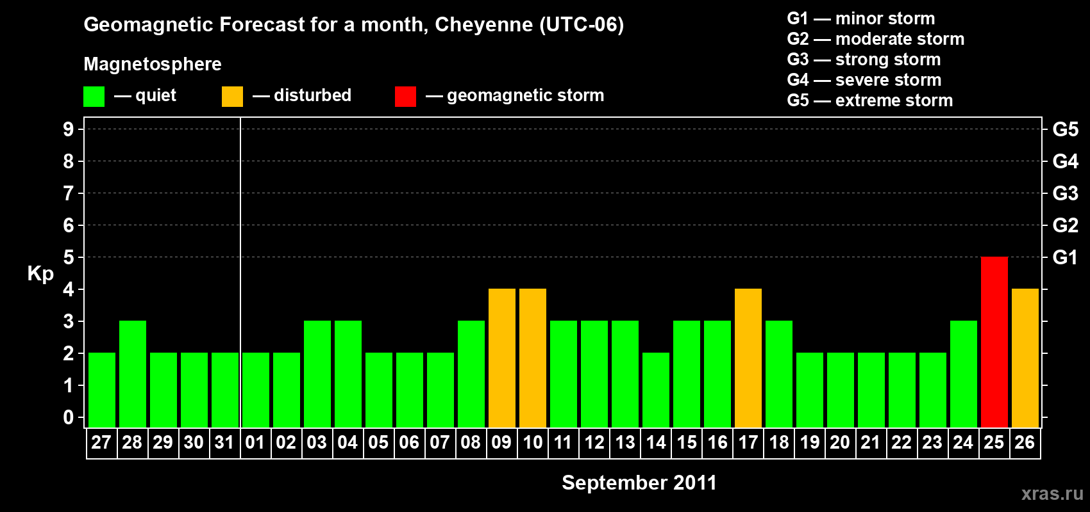The image size is (1090, 512).
Task: Click the date label 15
Action: (x=687, y=442)
